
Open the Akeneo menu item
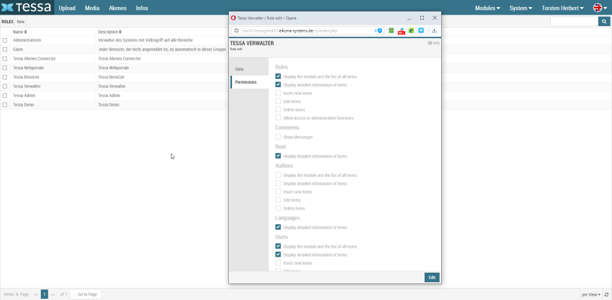click(x=117, y=8)
